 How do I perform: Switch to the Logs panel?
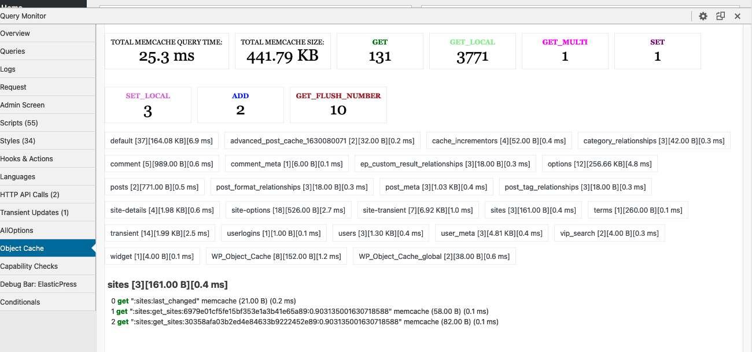pyautogui.click(x=47, y=69)
